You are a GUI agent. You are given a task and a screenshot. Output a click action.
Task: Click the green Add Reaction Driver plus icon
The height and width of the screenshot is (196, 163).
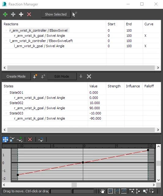coord(5,14)
